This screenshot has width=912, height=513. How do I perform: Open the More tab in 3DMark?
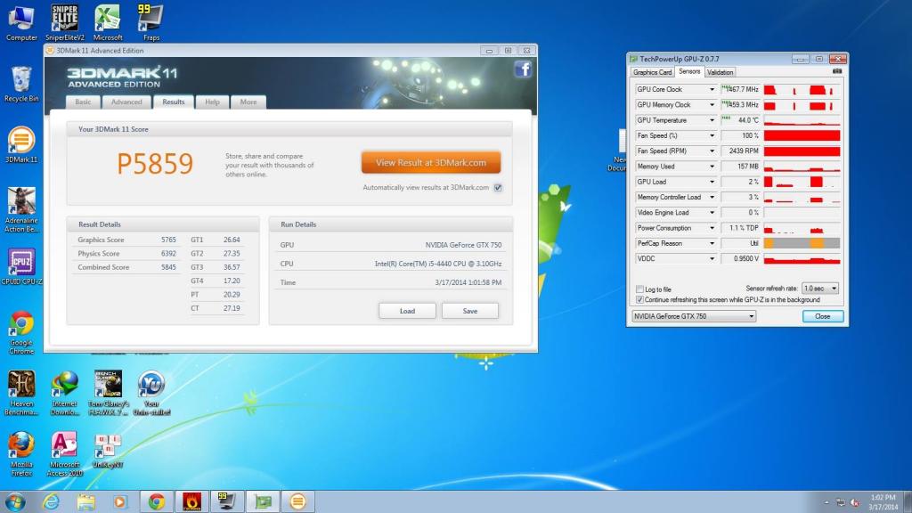tap(248, 102)
